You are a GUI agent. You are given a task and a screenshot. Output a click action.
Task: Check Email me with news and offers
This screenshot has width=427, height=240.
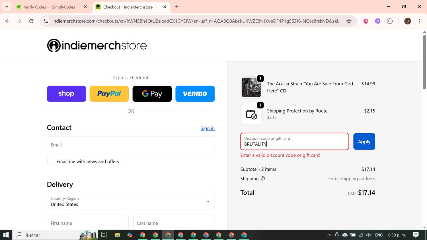(x=50, y=161)
